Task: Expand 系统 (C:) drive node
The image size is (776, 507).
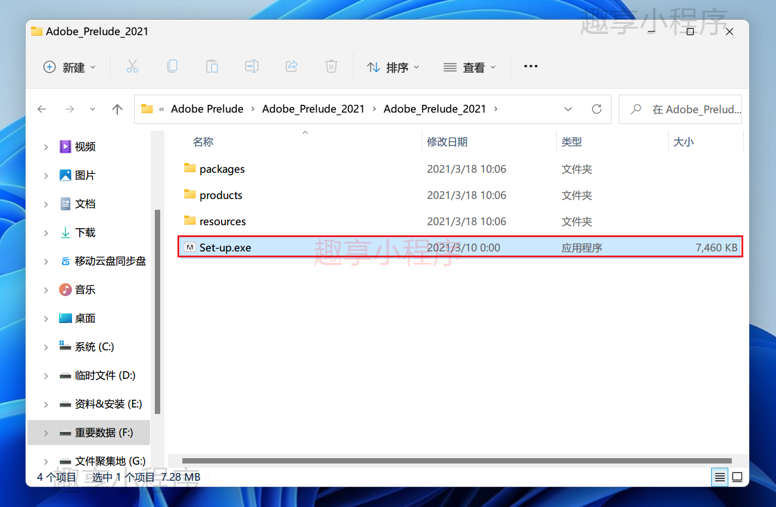Action: pyautogui.click(x=46, y=347)
